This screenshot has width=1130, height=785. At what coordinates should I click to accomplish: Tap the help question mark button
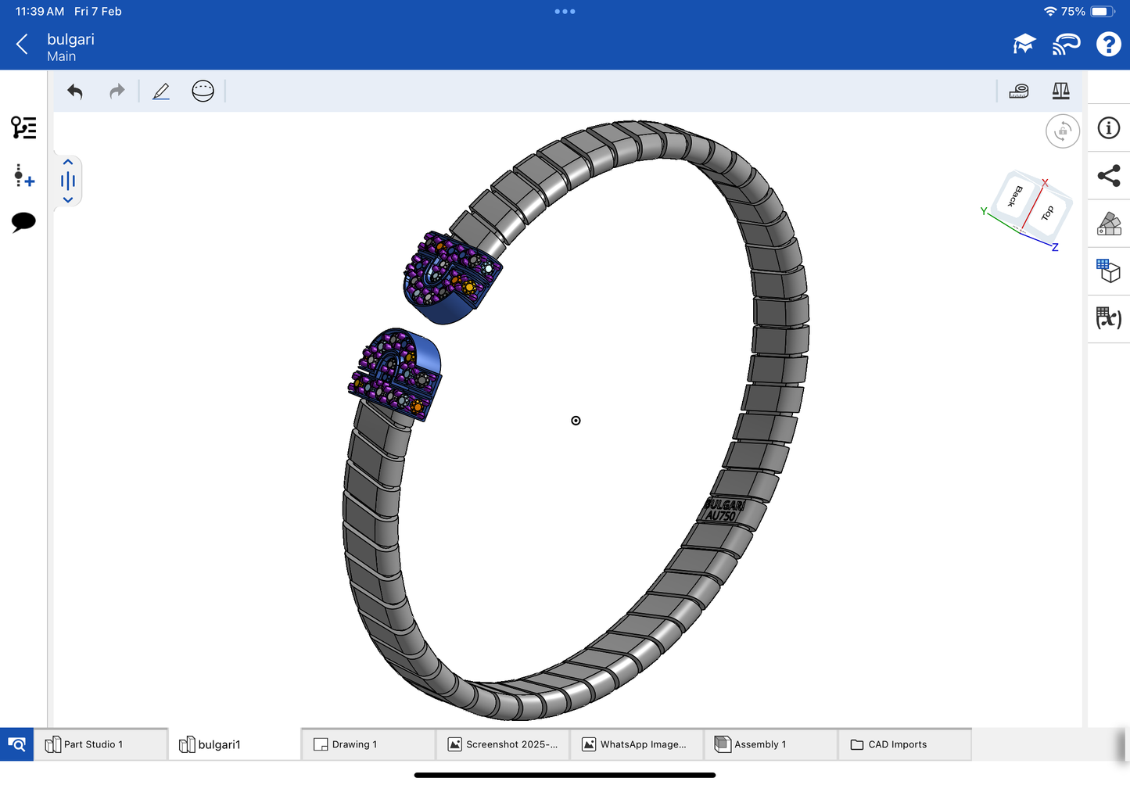click(1108, 45)
